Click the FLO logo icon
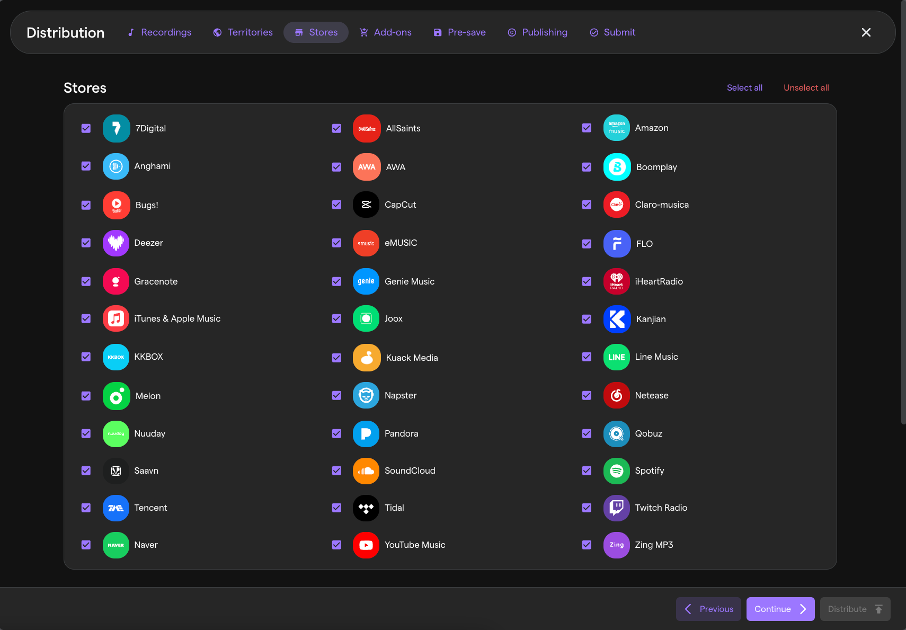906x630 pixels. pos(617,244)
